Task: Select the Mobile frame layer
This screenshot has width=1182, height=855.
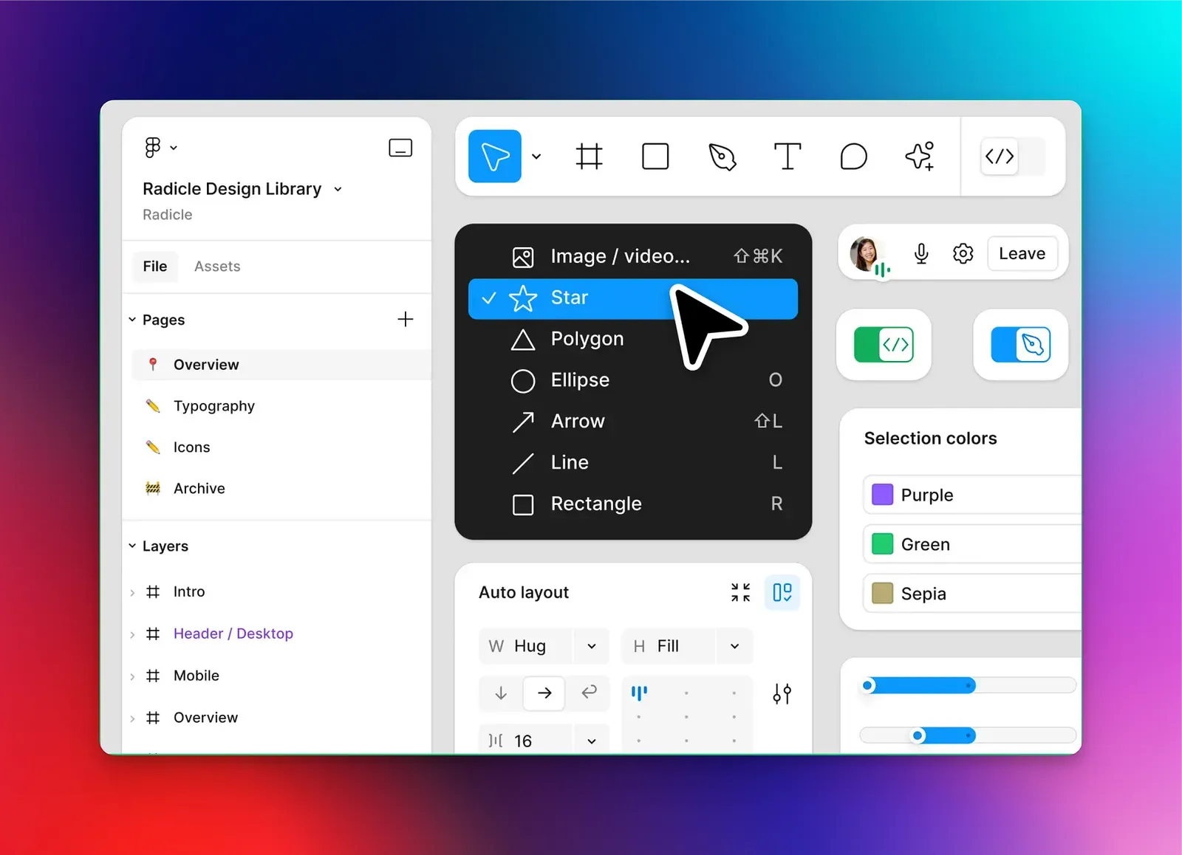Action: [196, 676]
